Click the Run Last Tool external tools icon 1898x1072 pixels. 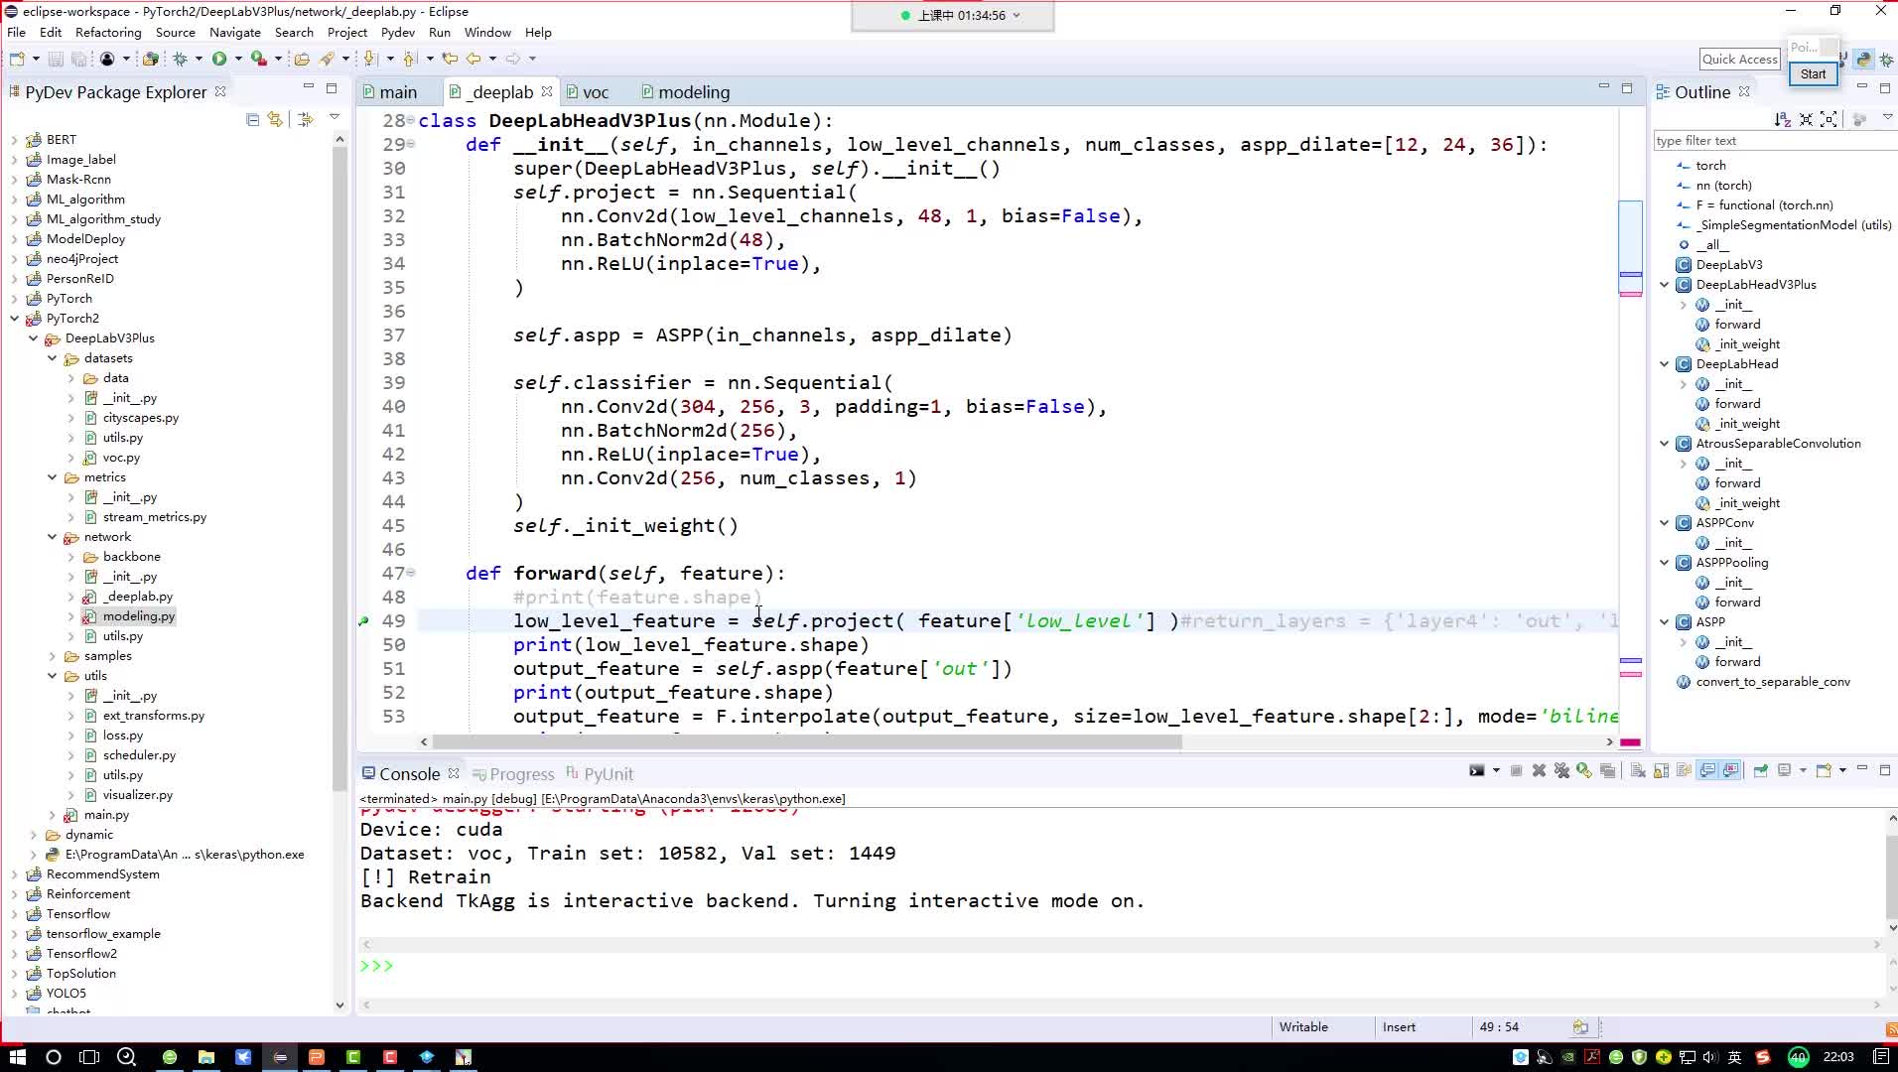coord(259,59)
